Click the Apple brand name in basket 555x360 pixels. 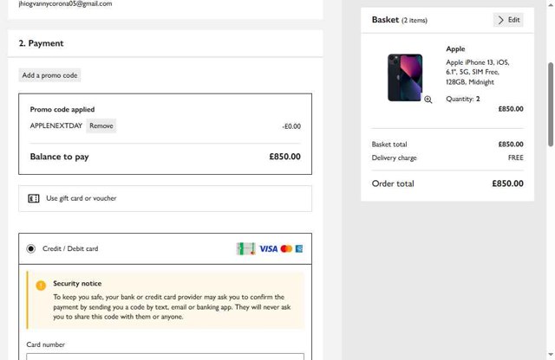455,49
